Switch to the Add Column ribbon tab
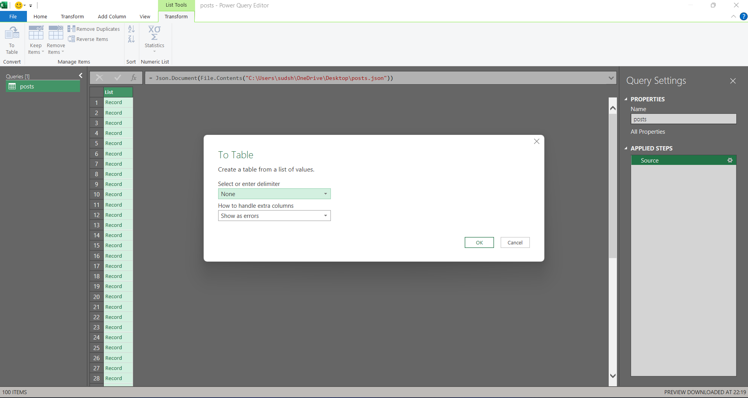Image resolution: width=748 pixels, height=398 pixels. [x=112, y=16]
